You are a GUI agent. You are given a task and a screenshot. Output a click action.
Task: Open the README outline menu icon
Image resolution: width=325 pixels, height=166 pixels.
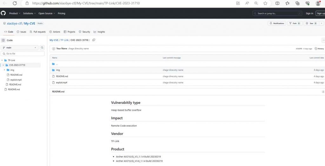(x=323, y=92)
